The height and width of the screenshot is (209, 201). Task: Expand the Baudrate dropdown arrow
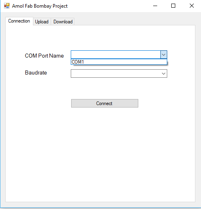tap(164, 74)
